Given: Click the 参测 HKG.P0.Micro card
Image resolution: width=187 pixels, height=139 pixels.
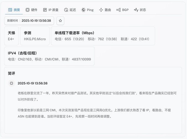Looking at the screenshot, I should coord(35,36).
